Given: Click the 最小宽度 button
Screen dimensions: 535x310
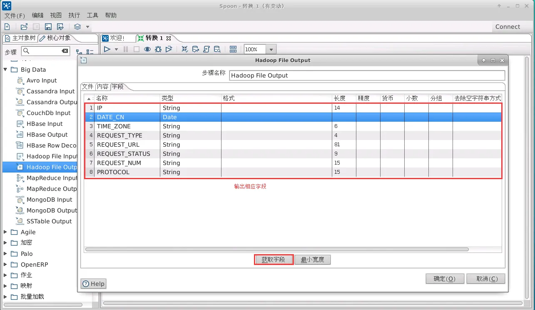Looking at the screenshot, I should coord(313,260).
